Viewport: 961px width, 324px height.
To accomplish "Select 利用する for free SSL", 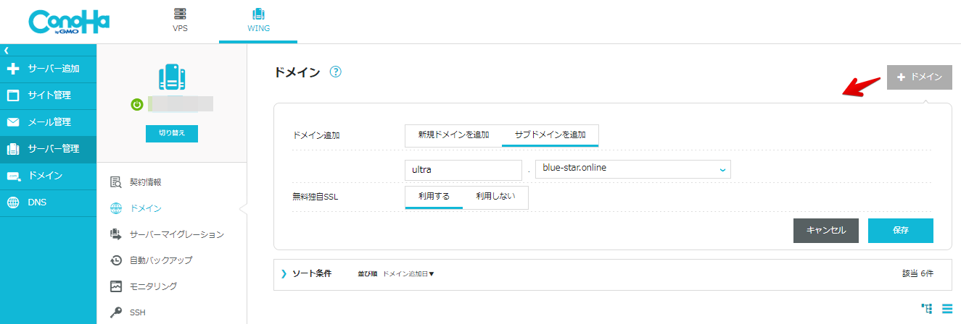I will click(x=434, y=197).
